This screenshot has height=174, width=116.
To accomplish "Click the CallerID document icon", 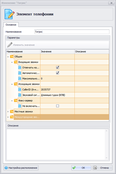I will [x=20, y=90].
